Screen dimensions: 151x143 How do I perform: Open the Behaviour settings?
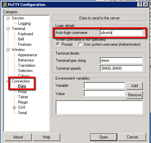click(x=26, y=60)
